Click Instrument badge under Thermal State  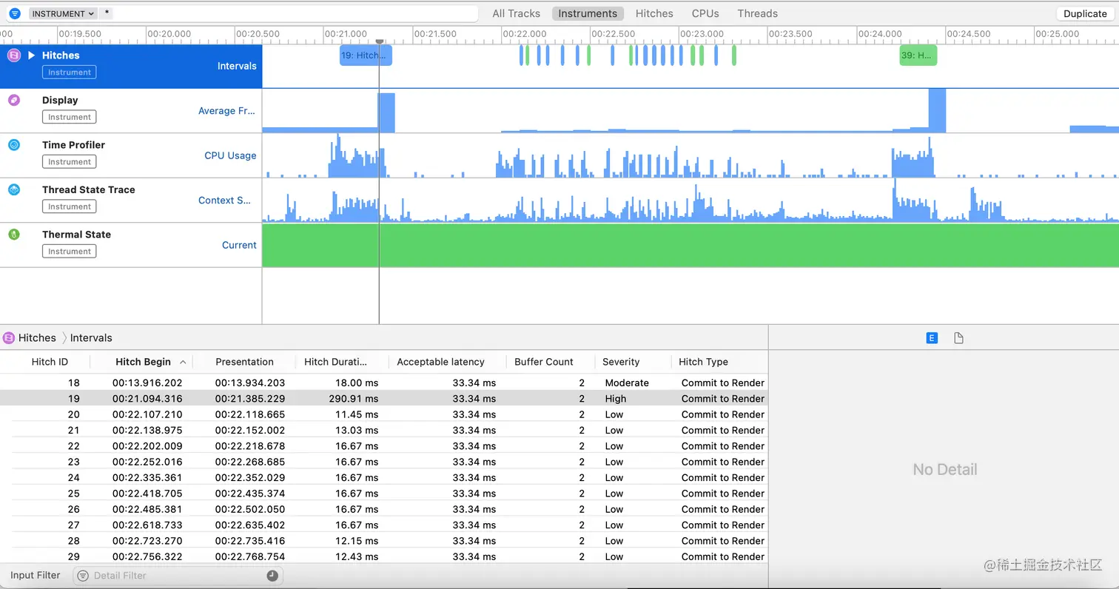[70, 252]
